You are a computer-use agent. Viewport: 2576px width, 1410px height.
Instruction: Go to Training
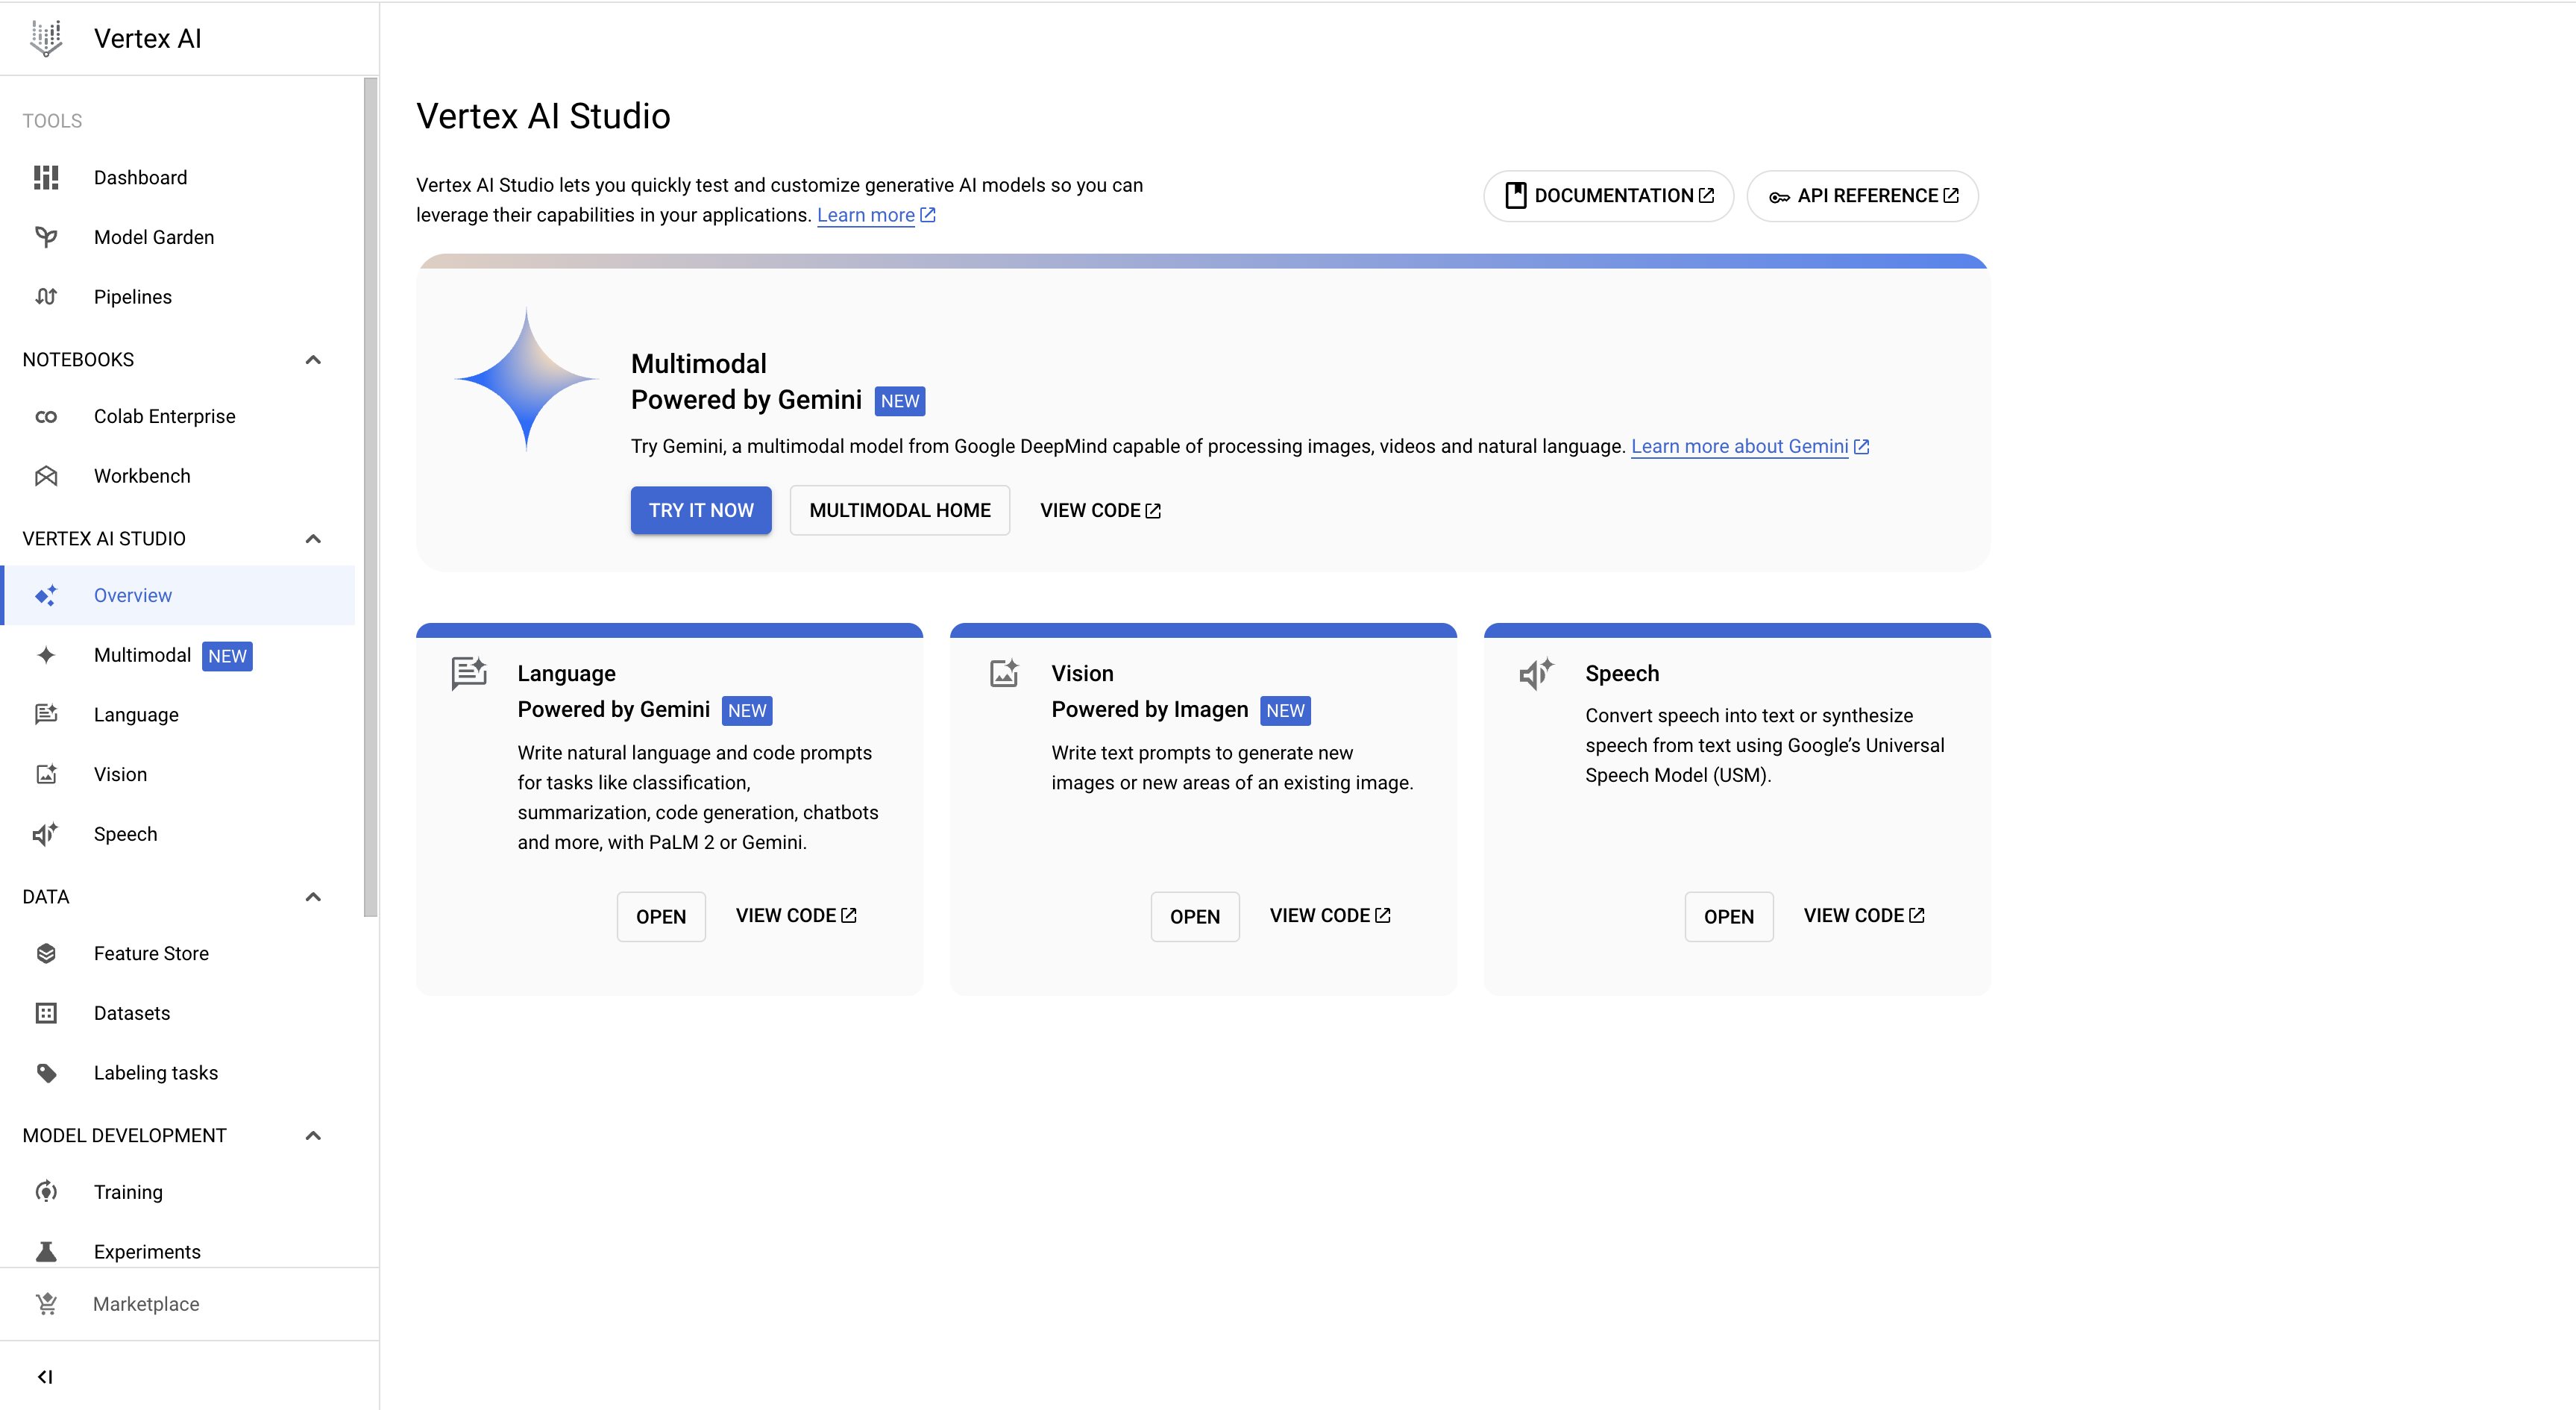click(178, 1191)
